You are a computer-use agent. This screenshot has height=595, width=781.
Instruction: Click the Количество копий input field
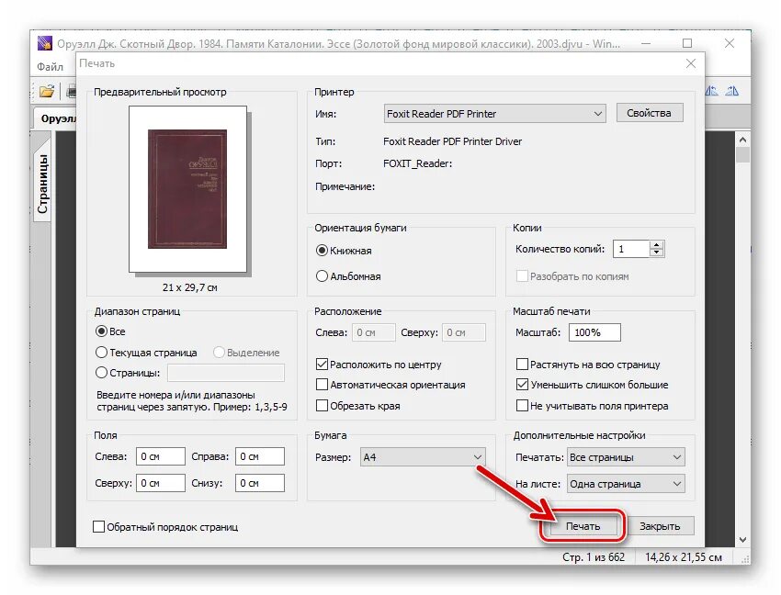(631, 249)
